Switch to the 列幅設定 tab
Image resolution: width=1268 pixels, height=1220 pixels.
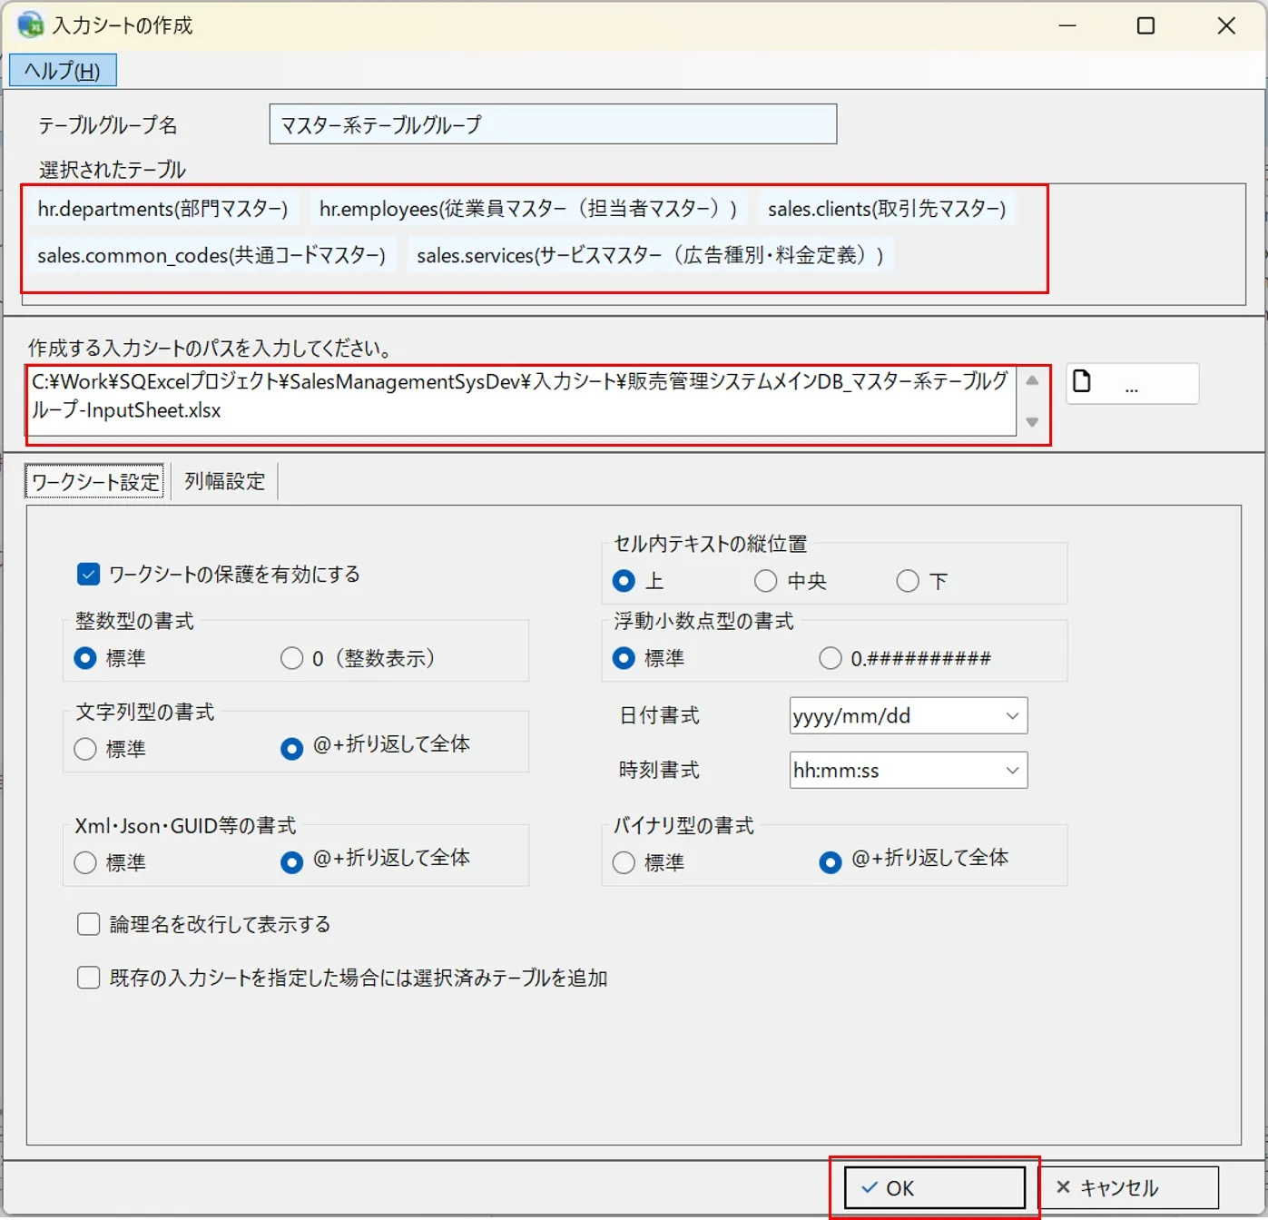click(225, 481)
